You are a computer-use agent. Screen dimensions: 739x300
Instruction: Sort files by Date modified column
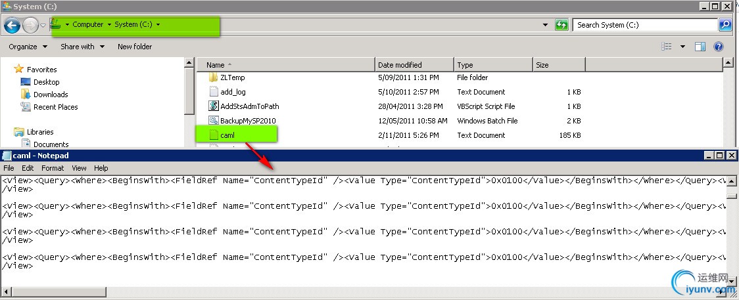click(x=415, y=65)
